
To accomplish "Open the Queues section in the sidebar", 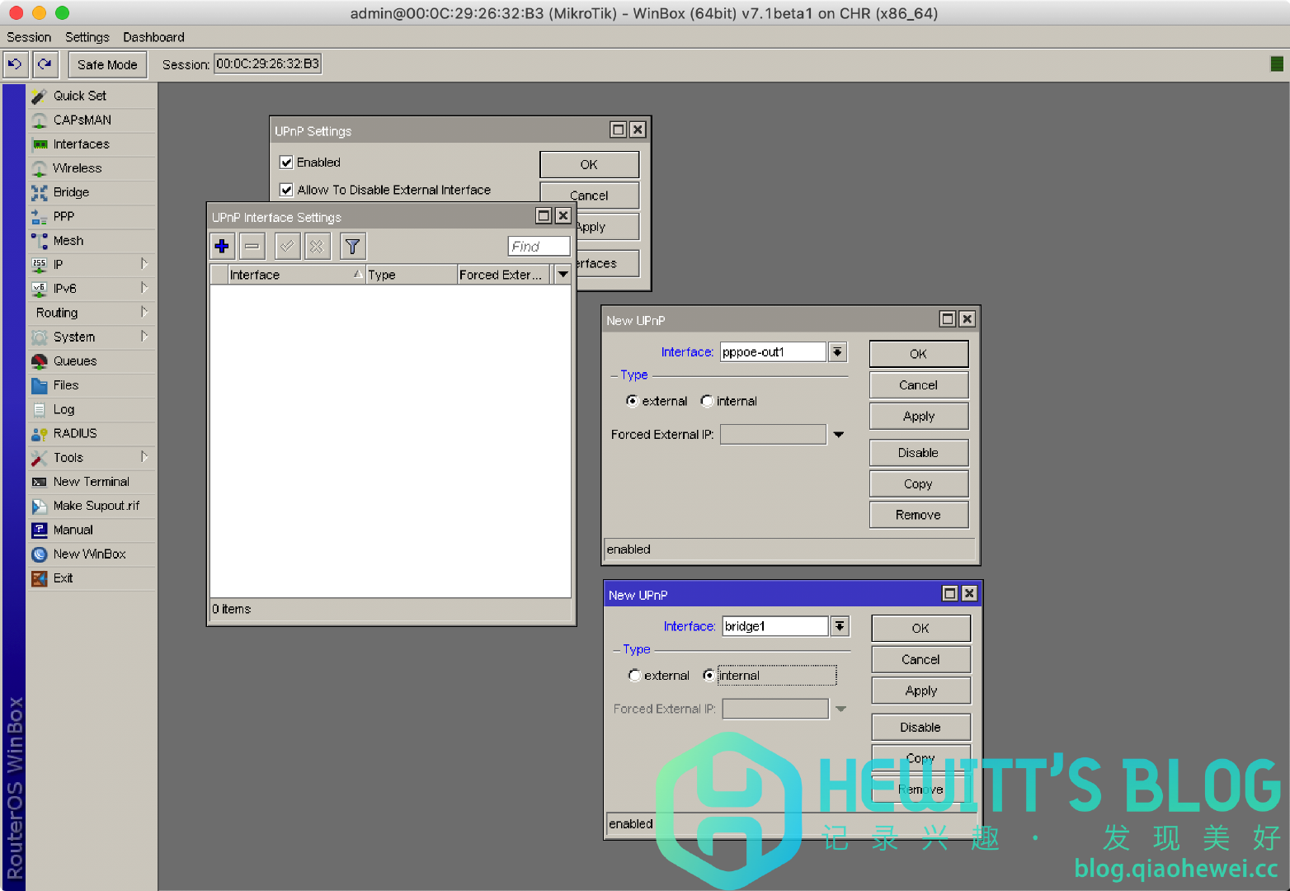I will tap(75, 361).
